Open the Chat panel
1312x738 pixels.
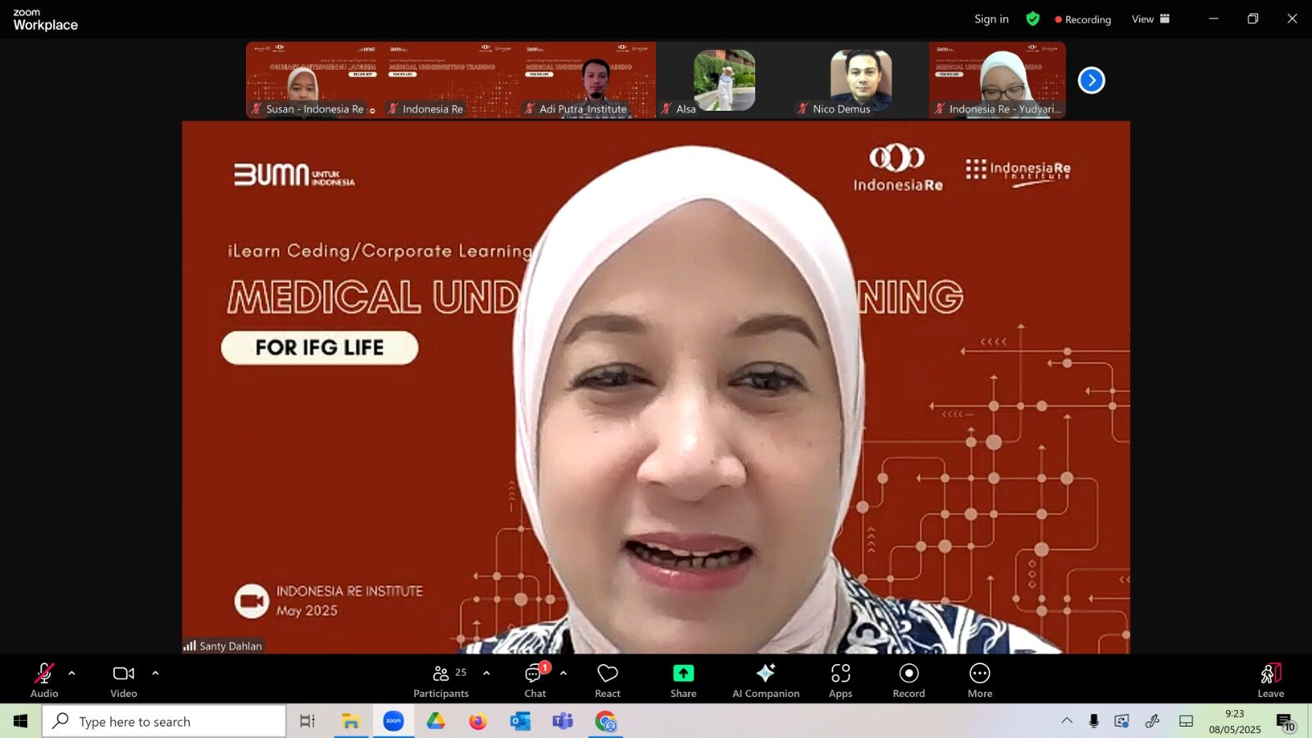pyautogui.click(x=535, y=680)
